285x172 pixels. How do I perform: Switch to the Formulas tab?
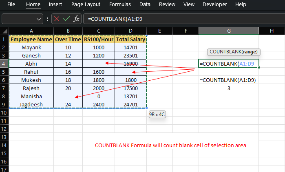[120, 4]
